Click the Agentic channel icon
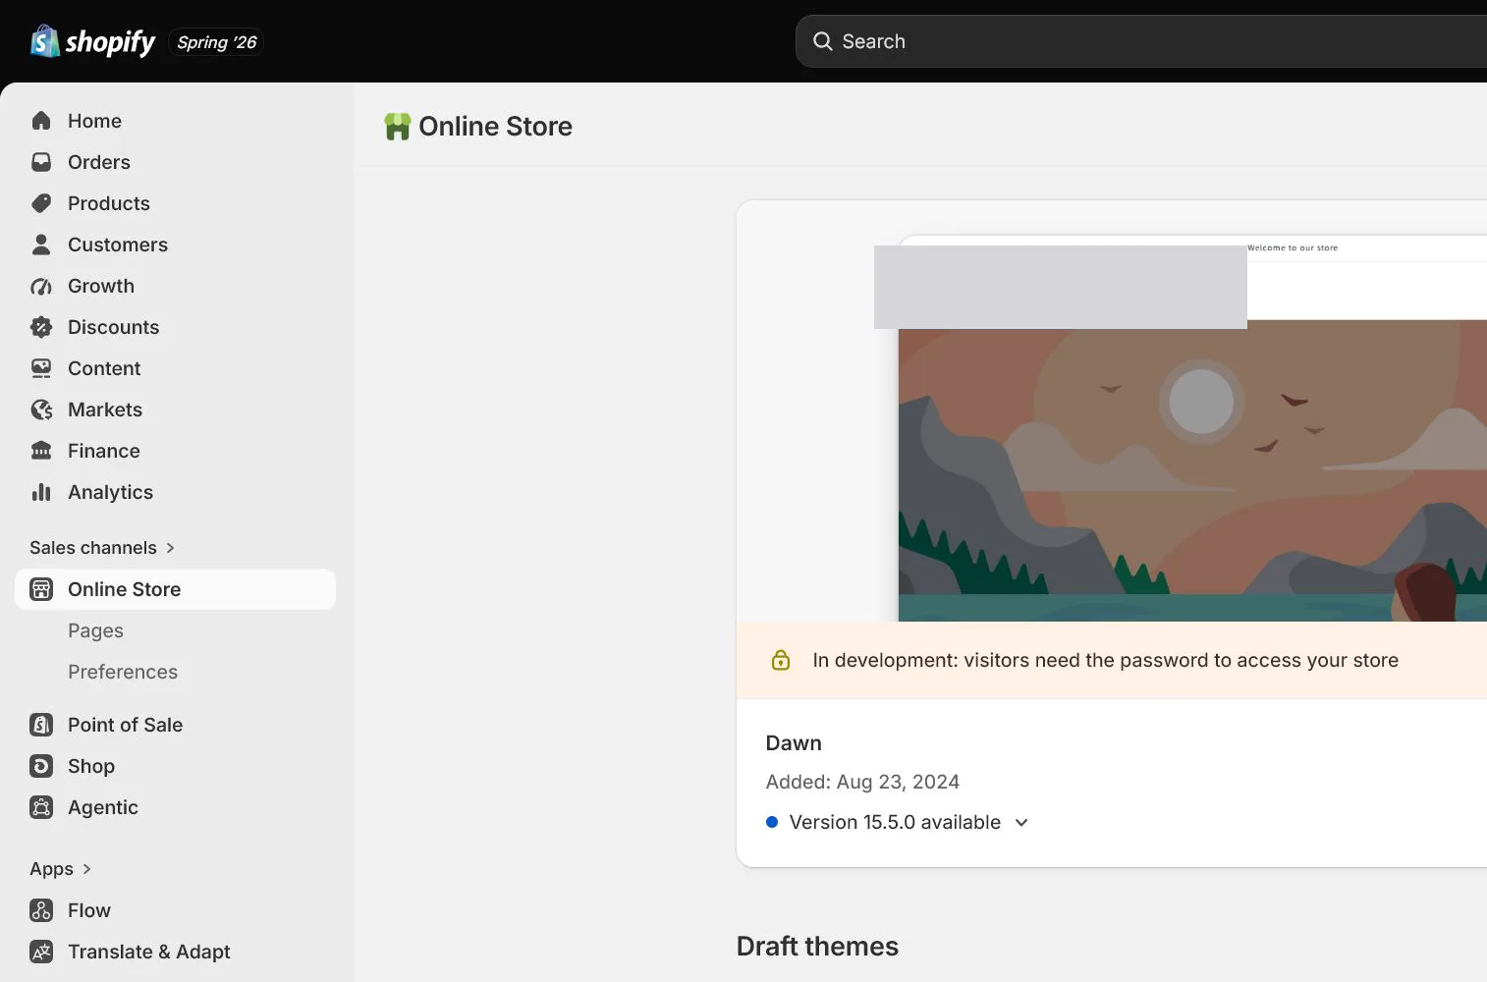 tap(41, 807)
